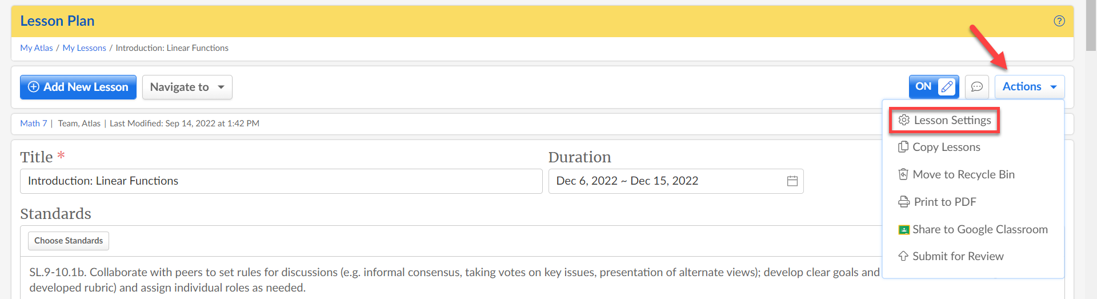The image size is (1097, 299).
Task: Open the Duration date range picker
Action: pyautogui.click(x=676, y=181)
